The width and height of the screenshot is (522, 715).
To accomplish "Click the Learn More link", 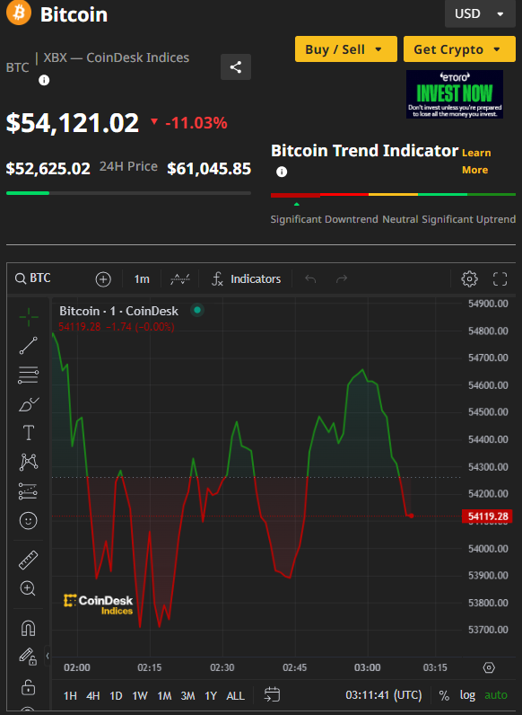I will (476, 162).
